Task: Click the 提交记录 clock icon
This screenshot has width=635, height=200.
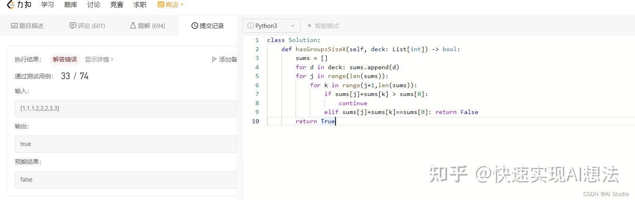Action: 195,26
